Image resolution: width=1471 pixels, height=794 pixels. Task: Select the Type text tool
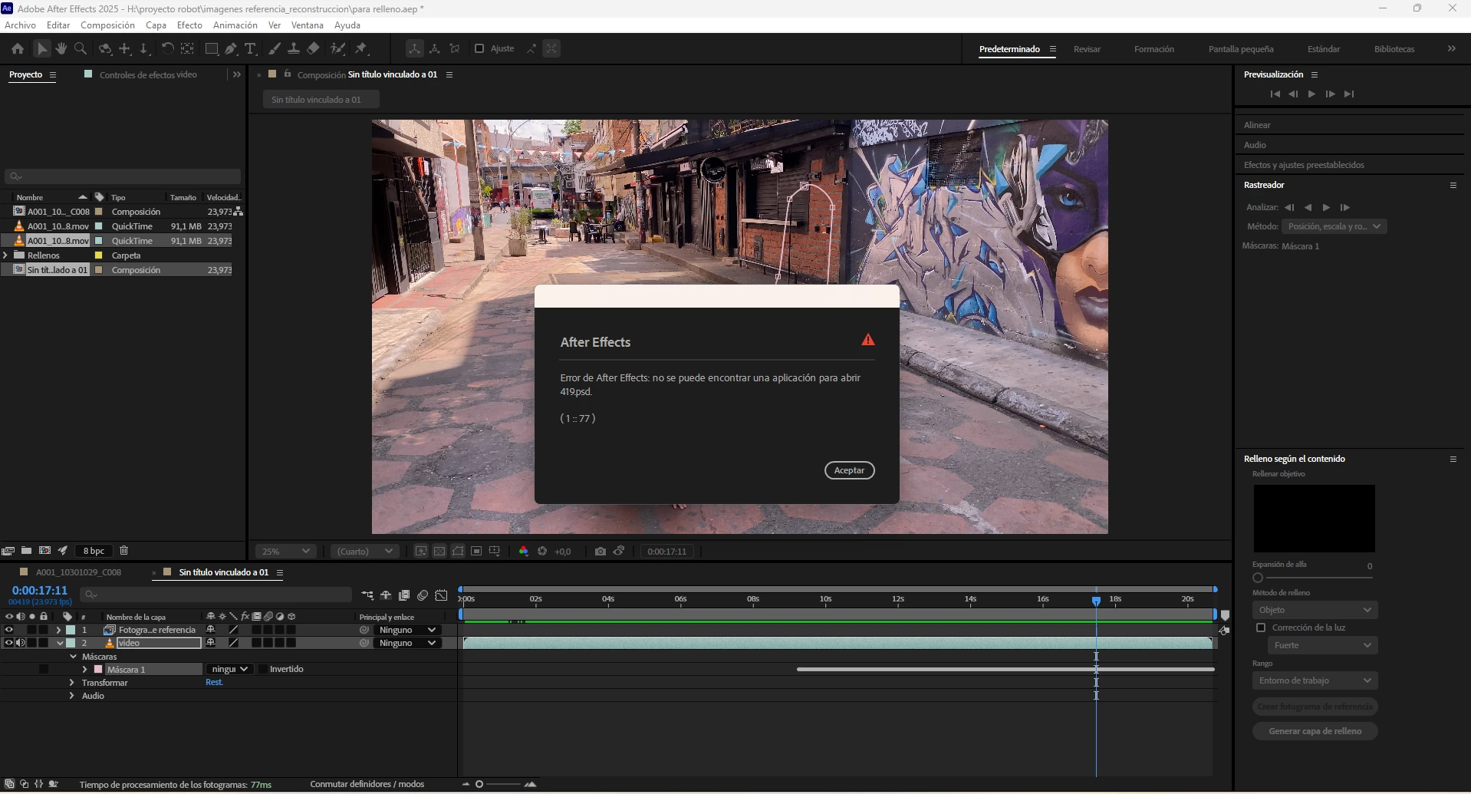click(x=250, y=48)
